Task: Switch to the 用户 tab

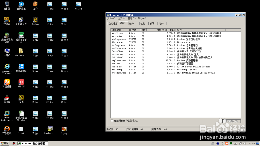Action: pyautogui.click(x=162, y=24)
